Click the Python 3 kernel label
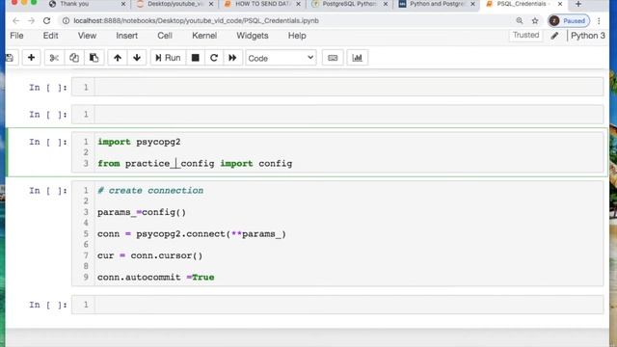The width and height of the screenshot is (617, 347). pyautogui.click(x=588, y=36)
